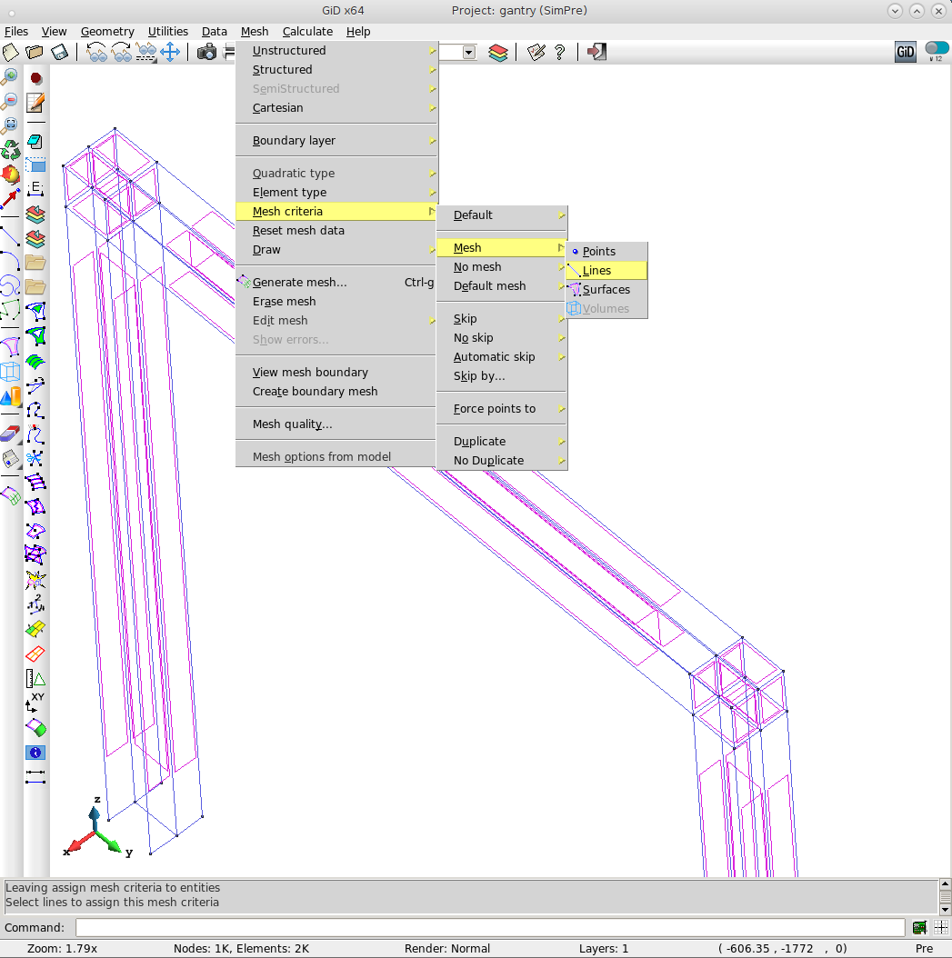952x958 pixels.
Task: Click the green recycle redraw icon
Action: [10, 148]
